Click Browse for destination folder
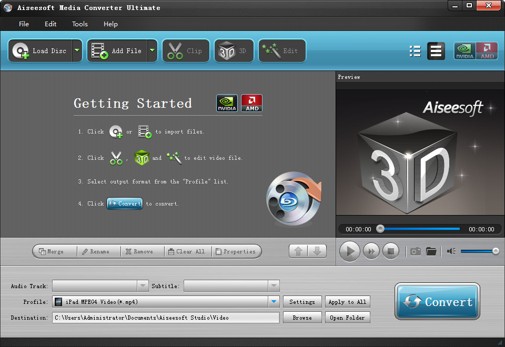The height and width of the screenshot is (347, 505). pos(302,318)
